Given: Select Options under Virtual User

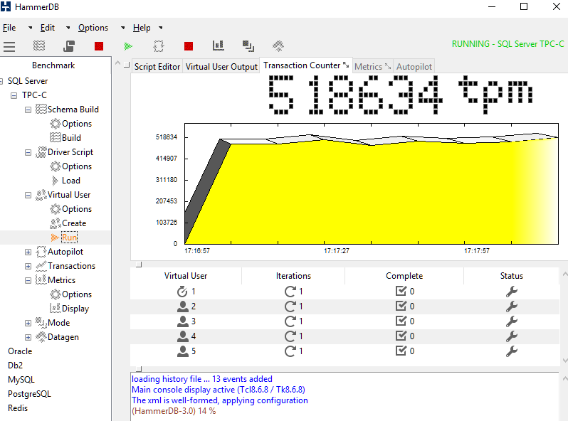Looking at the screenshot, I should click(x=77, y=209).
